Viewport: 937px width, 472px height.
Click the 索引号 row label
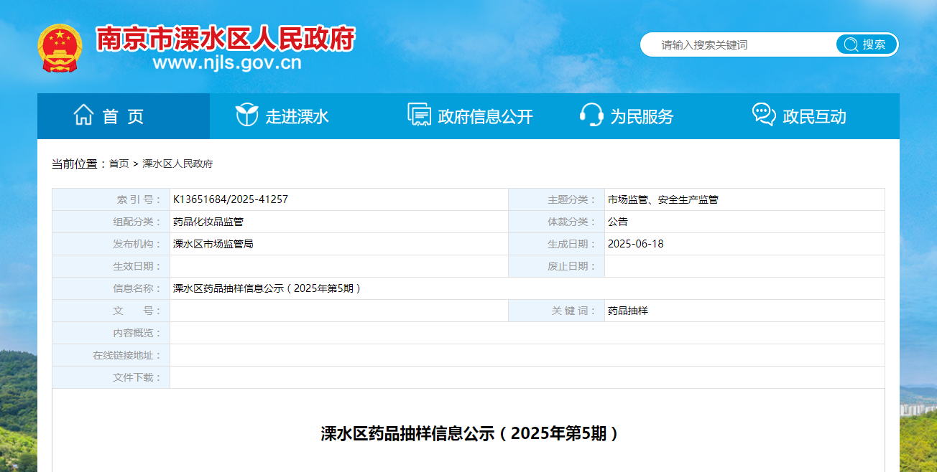pos(139,199)
